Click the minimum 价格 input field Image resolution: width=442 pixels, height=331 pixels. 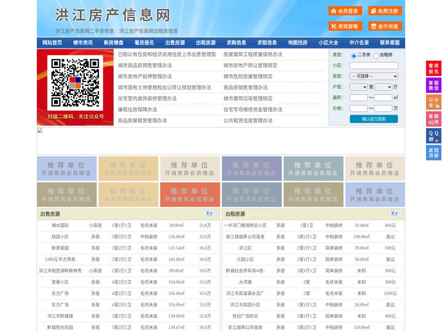(359, 108)
